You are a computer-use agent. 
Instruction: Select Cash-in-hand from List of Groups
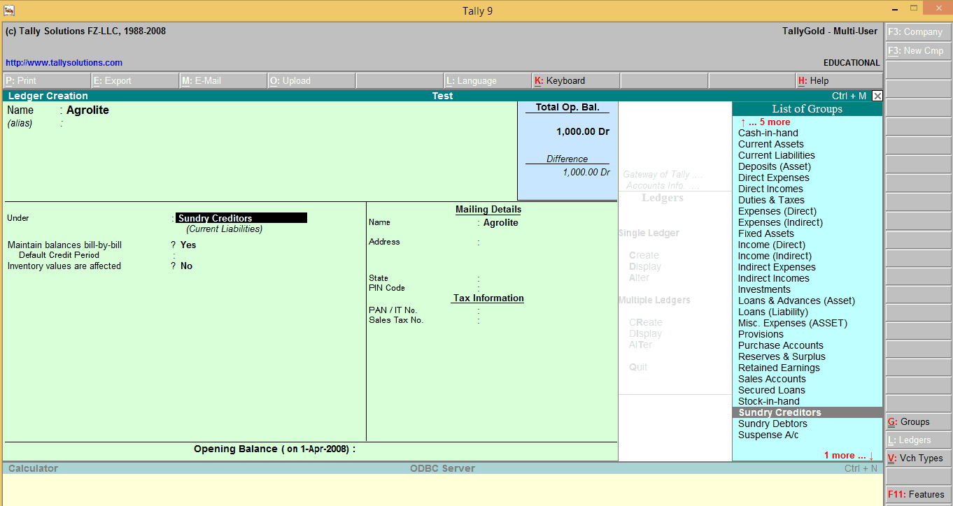click(768, 133)
